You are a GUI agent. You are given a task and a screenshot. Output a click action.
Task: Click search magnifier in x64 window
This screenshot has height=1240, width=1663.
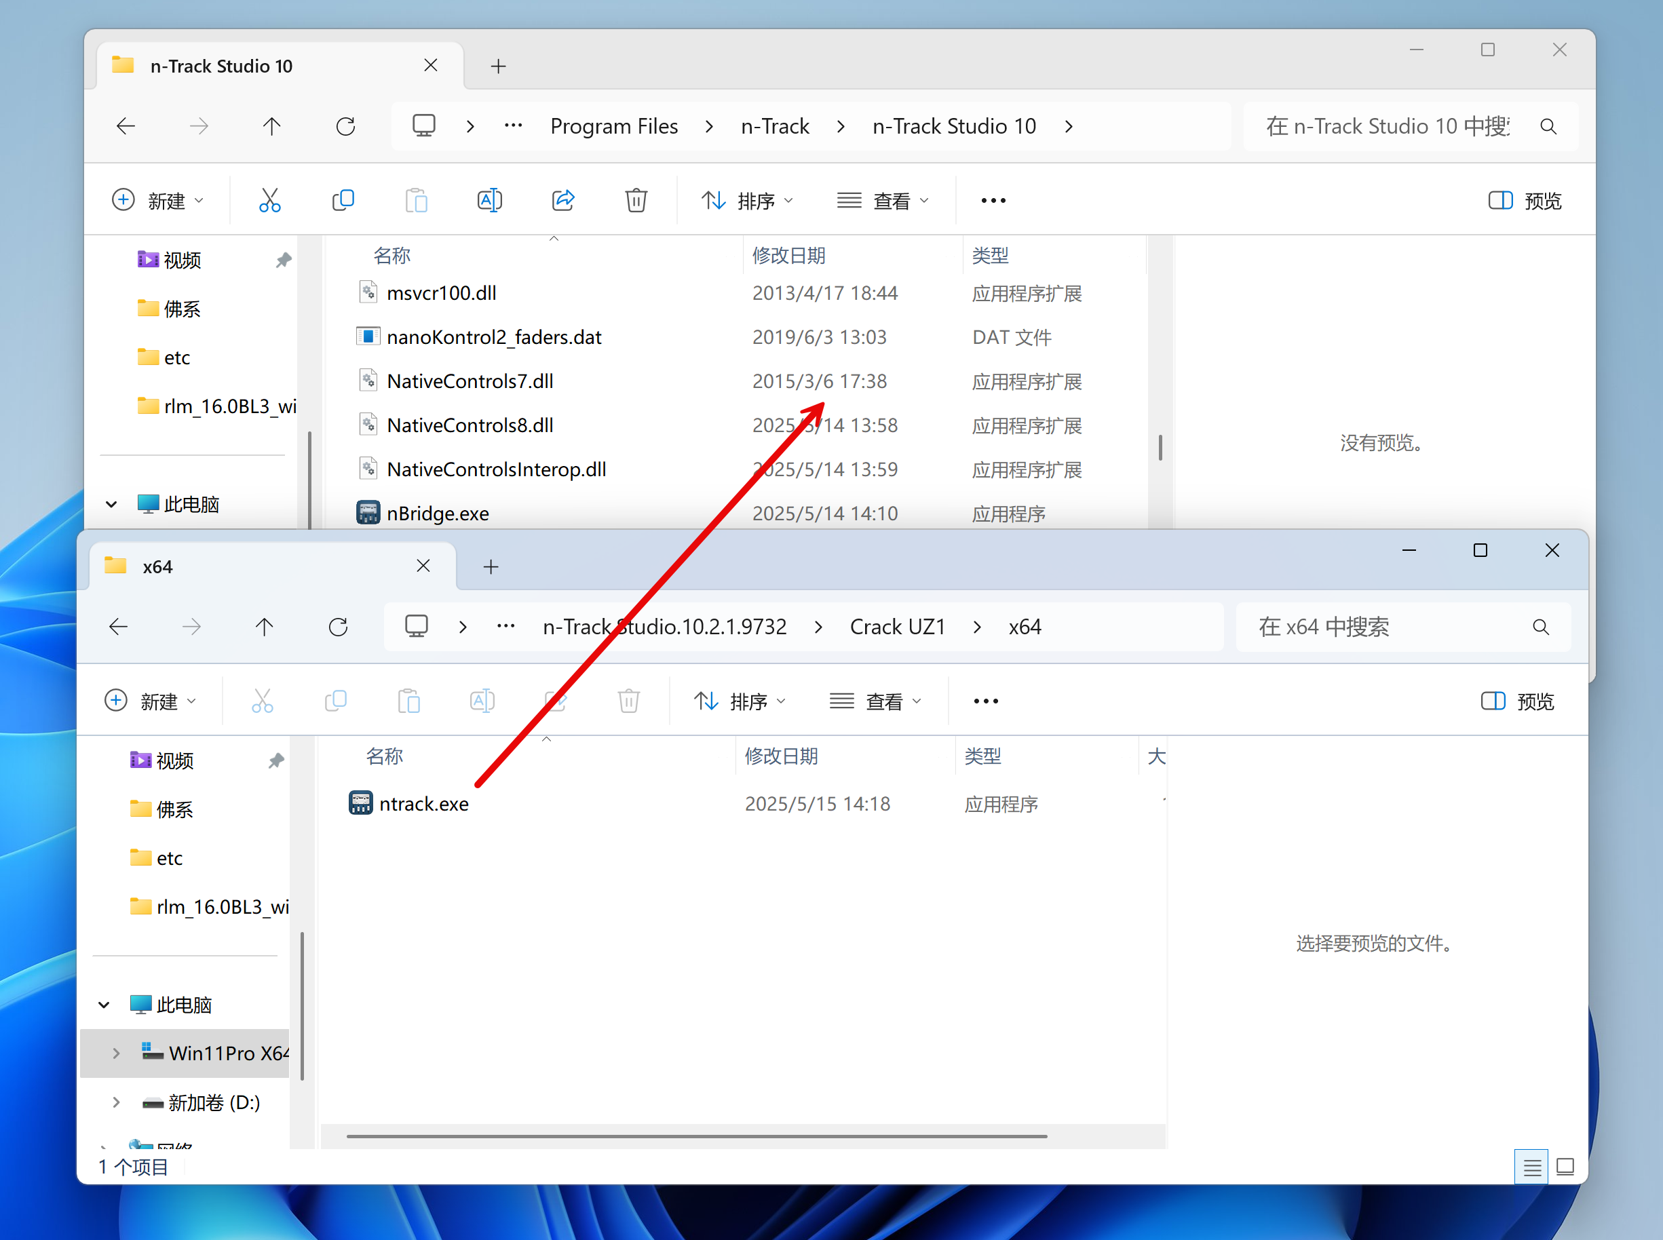click(x=1541, y=627)
